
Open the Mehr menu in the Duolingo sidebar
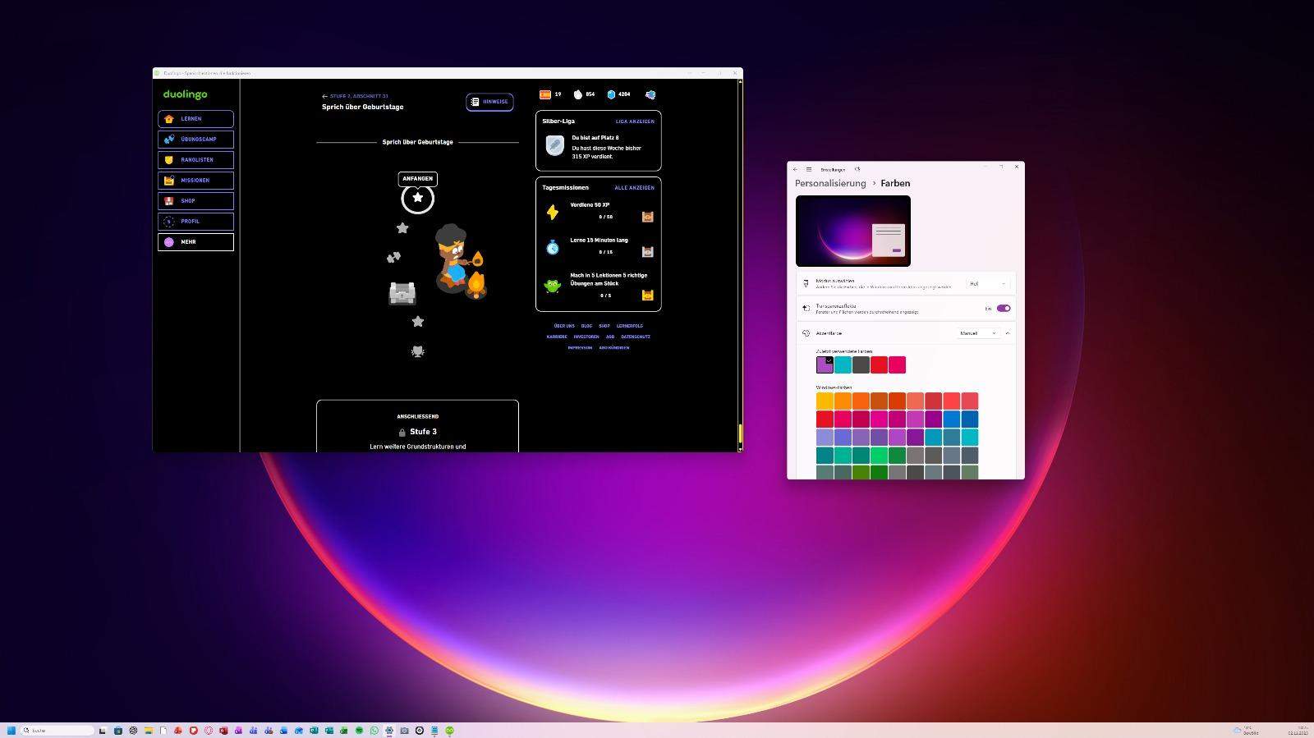click(195, 242)
